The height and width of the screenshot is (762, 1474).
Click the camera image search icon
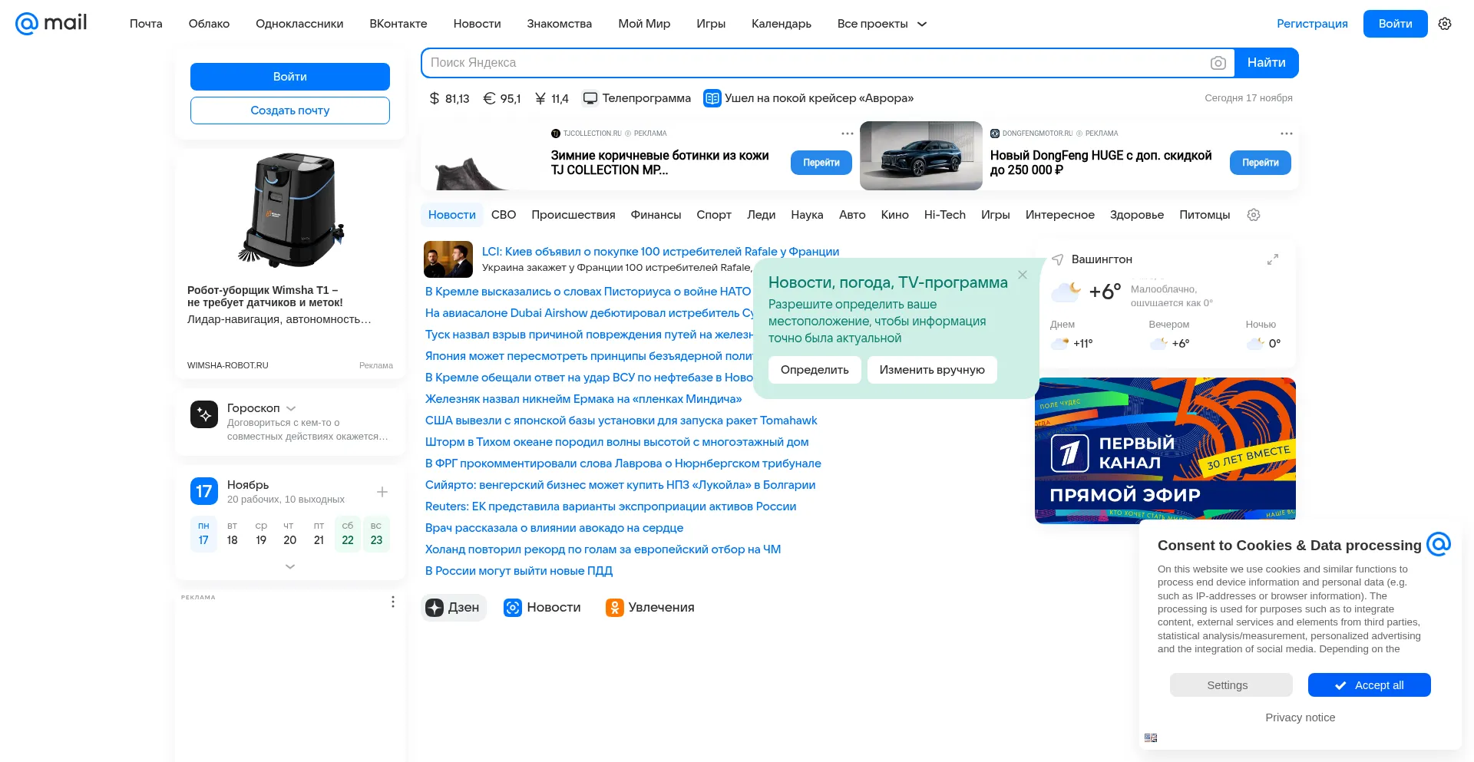click(x=1218, y=63)
